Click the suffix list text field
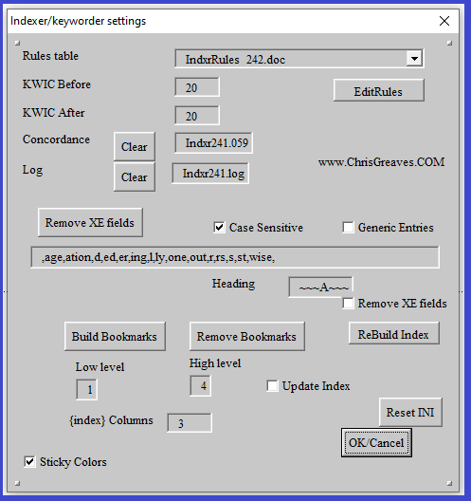 pos(235,257)
